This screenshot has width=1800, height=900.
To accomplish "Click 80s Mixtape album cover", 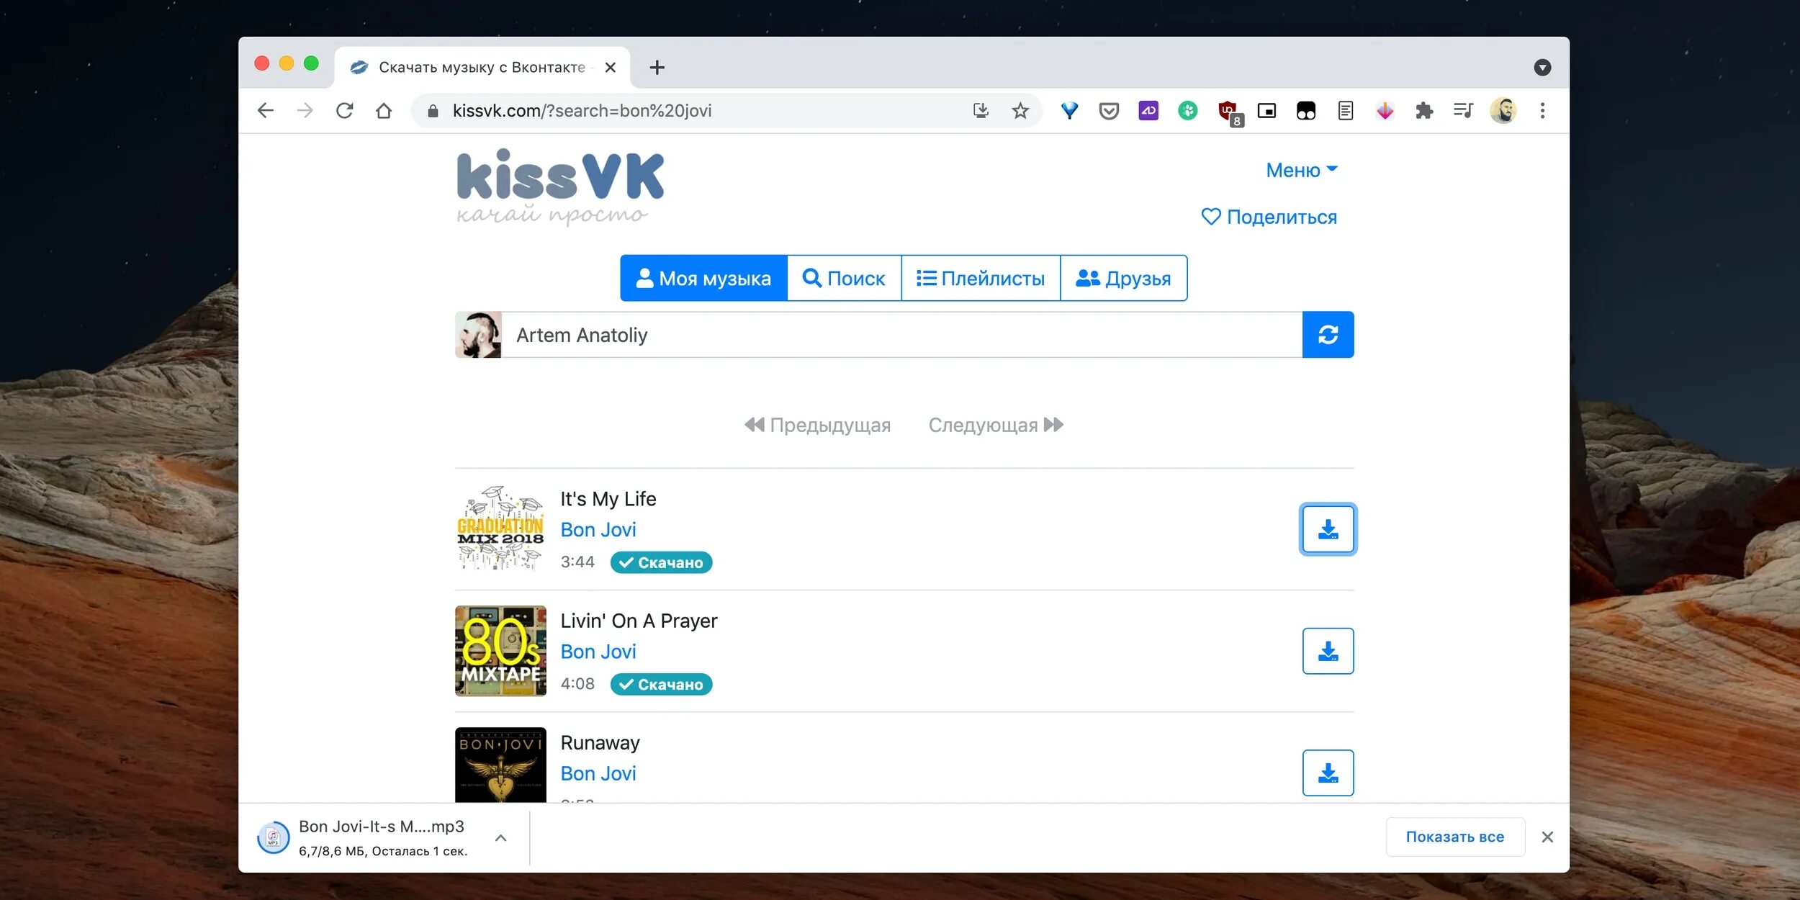I will (500, 651).
